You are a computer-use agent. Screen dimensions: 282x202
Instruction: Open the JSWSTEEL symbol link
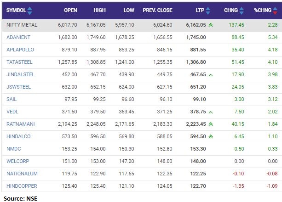coord(18,87)
